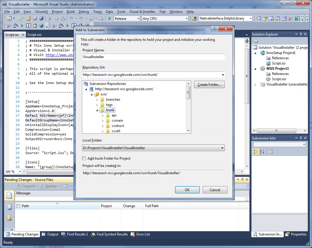Viewport: 312px width, 248px height.
Task: Click Categorized view icon in Subversion Info
Action: (x=256, y=152)
